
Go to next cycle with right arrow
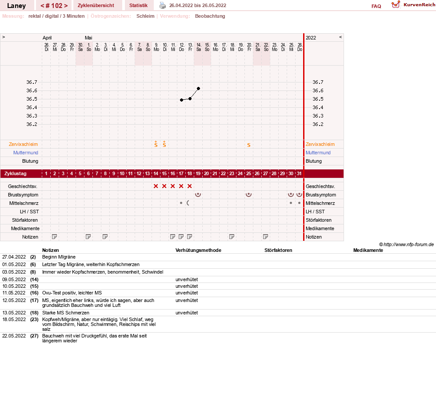(66, 6)
